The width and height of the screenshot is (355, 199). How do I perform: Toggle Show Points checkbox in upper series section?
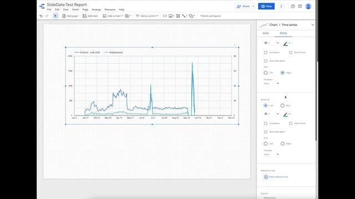[291, 53]
